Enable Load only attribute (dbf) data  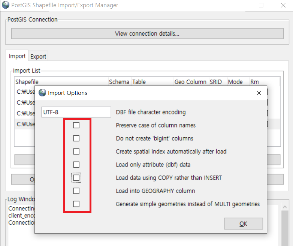pyautogui.click(x=76, y=164)
